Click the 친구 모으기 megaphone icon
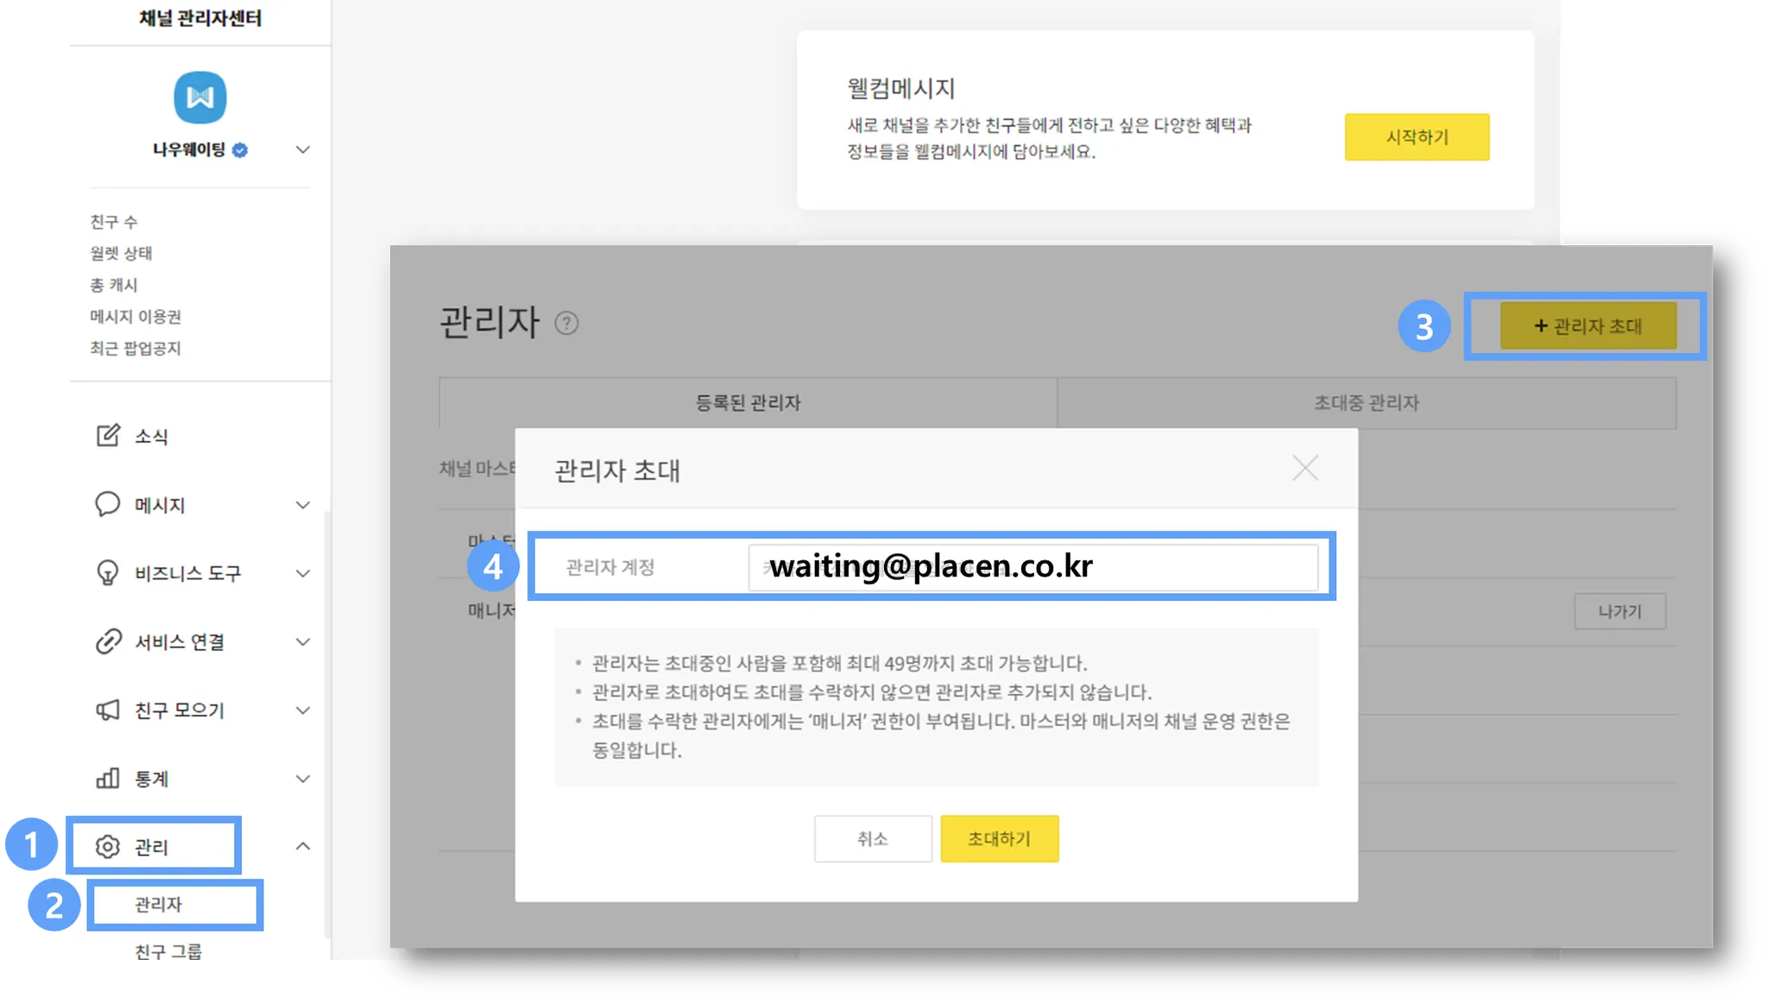The width and height of the screenshot is (1768, 1003). [x=107, y=710]
